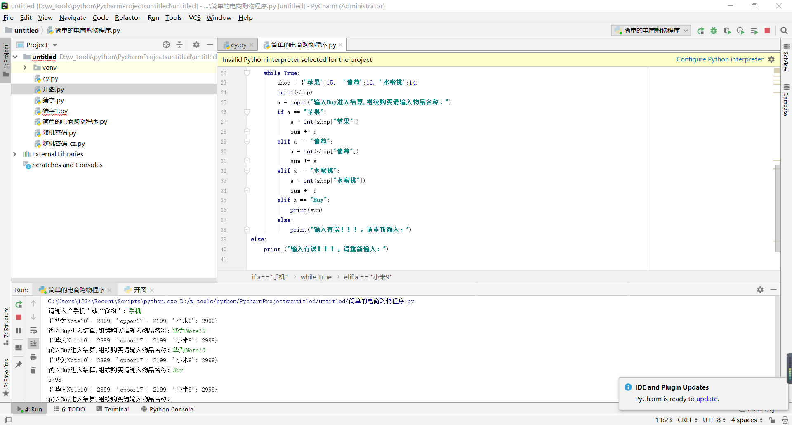Click the trash Clear All icon in console
This screenshot has height=425, width=792.
(33, 371)
